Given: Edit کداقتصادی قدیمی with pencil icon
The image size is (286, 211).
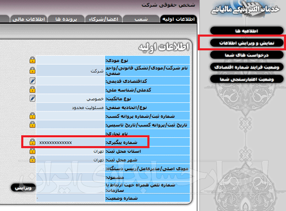Looking at the screenshot, I should pos(33,81).
